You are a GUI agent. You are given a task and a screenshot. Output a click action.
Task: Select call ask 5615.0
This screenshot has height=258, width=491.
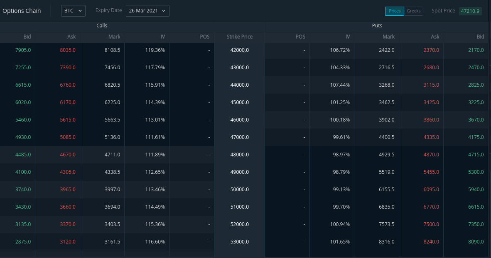pyautogui.click(x=68, y=120)
